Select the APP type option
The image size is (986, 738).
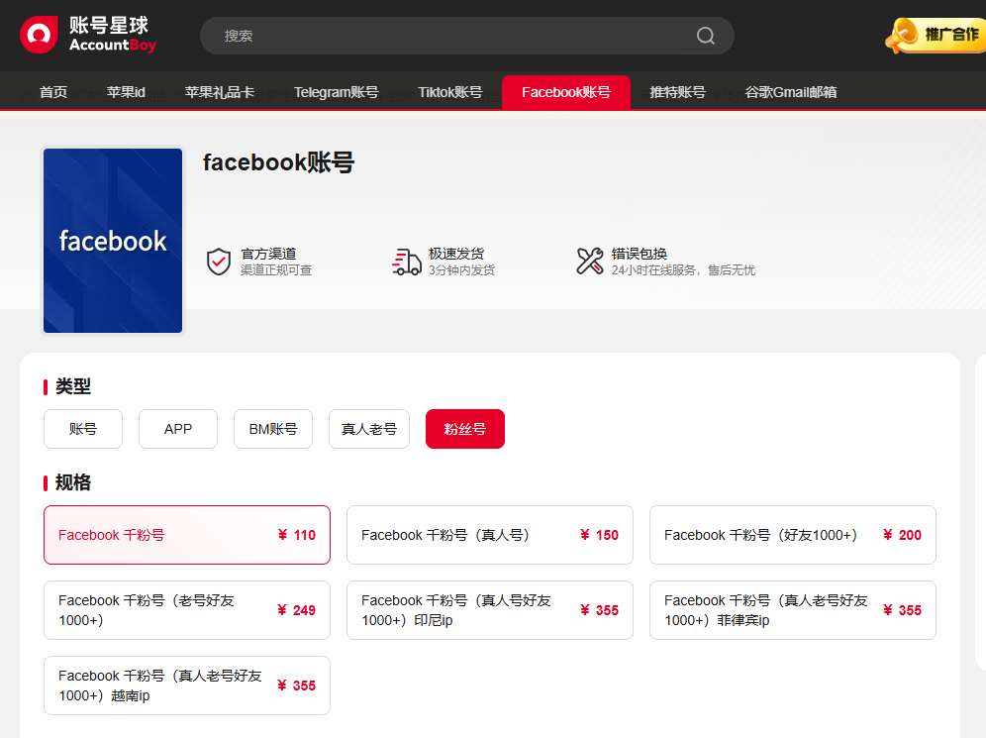177,428
